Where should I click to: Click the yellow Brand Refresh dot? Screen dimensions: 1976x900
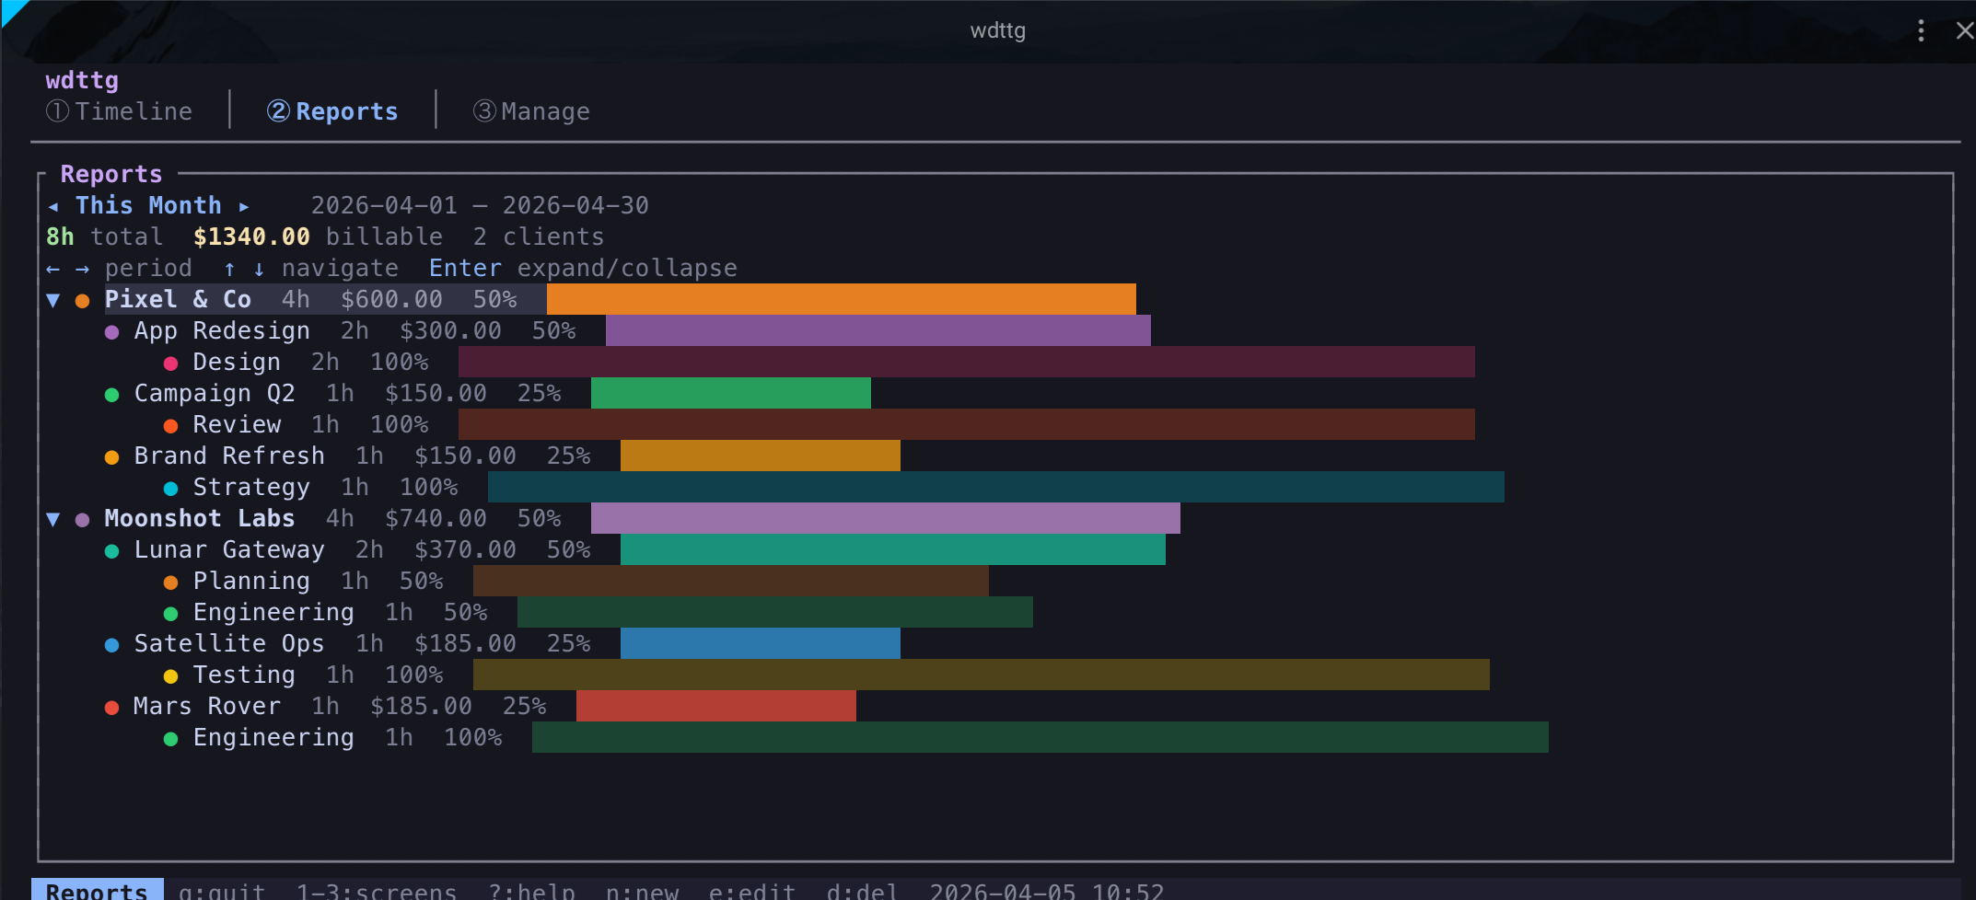point(111,457)
